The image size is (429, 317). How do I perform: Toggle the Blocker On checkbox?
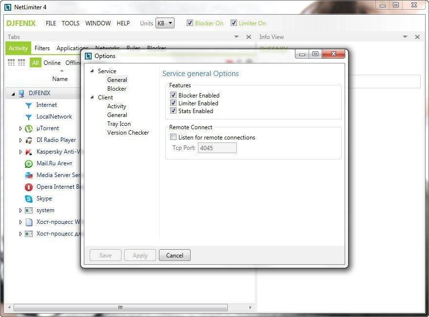[x=190, y=23]
